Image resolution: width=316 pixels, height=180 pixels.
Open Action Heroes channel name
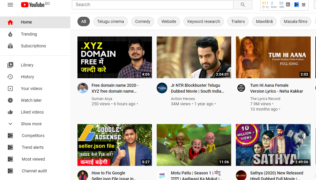183,99
